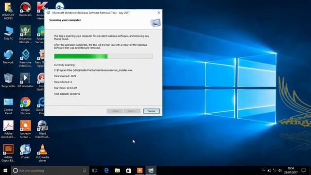Image resolution: width=311 pixels, height=175 pixels.
Task: Click the Ask me anything search box
Action: [x=50, y=171]
